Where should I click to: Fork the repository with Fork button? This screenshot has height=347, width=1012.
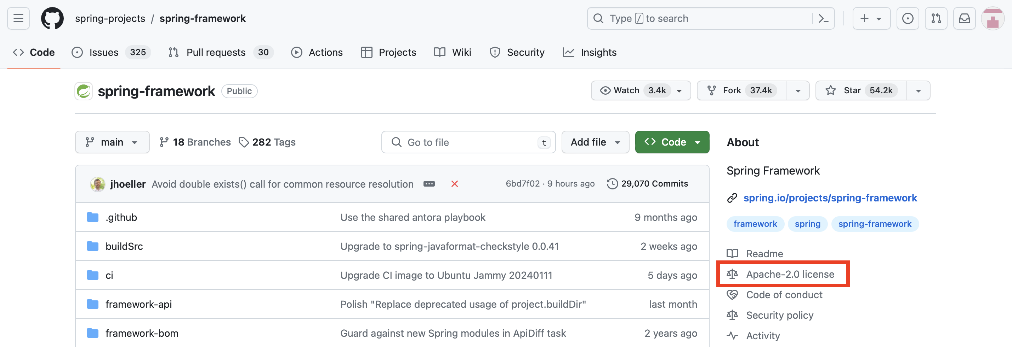[741, 90]
